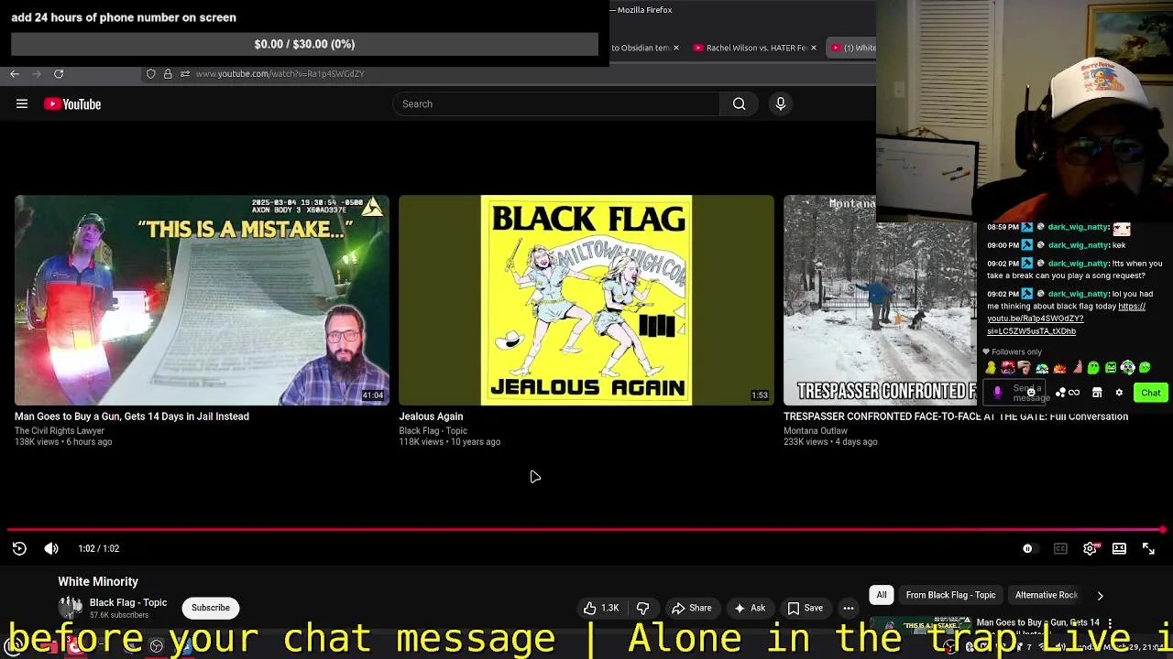The height and width of the screenshot is (659, 1173).
Task: Enter fullscreen mode
Action: (x=1148, y=548)
